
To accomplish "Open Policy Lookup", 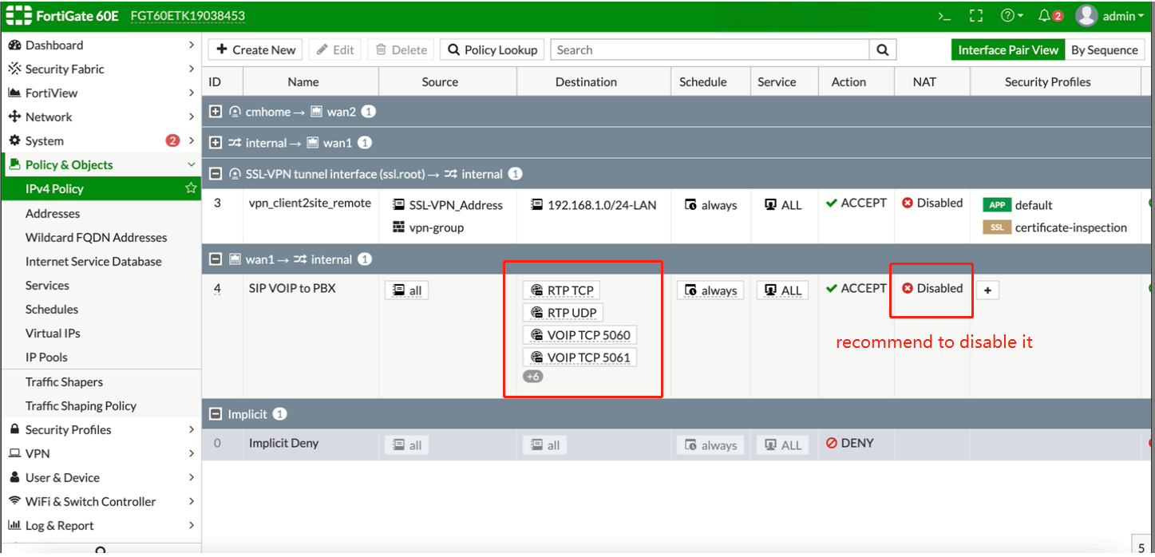I will 492,49.
